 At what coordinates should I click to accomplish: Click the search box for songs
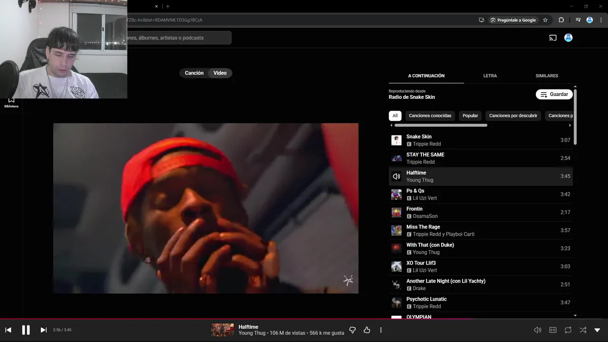(x=179, y=38)
